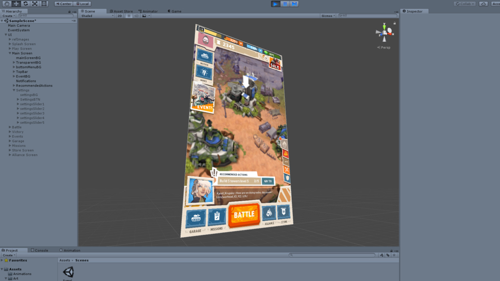Image resolution: width=500 pixels, height=281 pixels.
Task: Toggle scene lighting icon
Action: (x=129, y=16)
